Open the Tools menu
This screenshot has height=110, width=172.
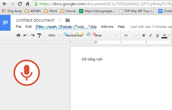[80, 27]
